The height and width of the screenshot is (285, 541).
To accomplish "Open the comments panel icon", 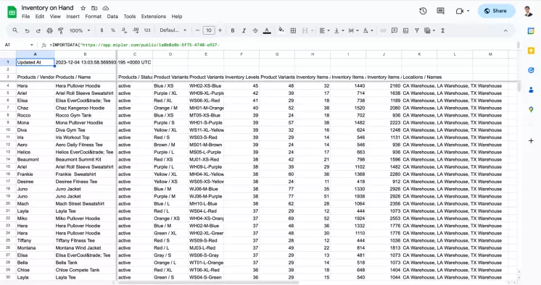I will (x=441, y=11).
